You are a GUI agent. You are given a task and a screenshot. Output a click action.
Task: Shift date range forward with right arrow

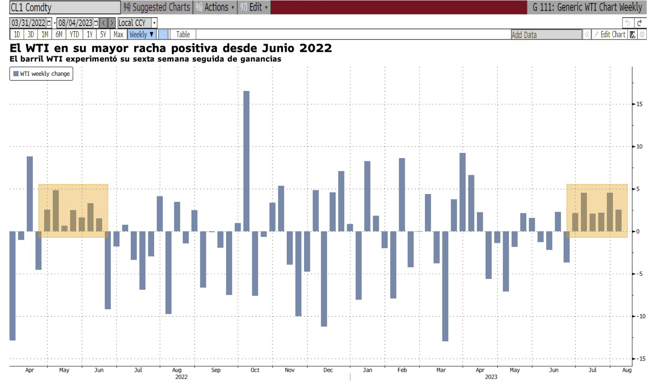click(112, 23)
